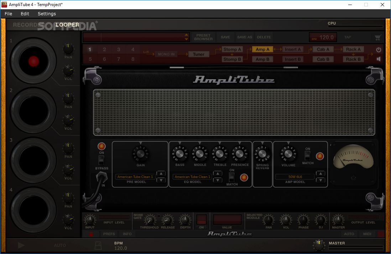This screenshot has width=391, height=254.
Task: Flip the amp model Match ON switch
Action: (x=307, y=156)
